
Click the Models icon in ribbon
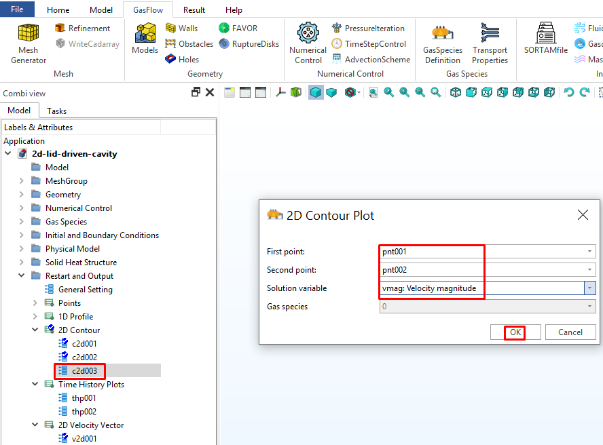pyautogui.click(x=145, y=39)
